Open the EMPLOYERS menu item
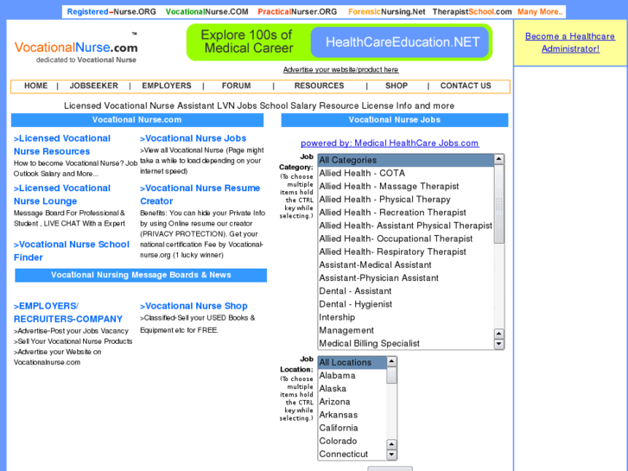Image resolution: width=628 pixels, height=471 pixels. click(167, 86)
